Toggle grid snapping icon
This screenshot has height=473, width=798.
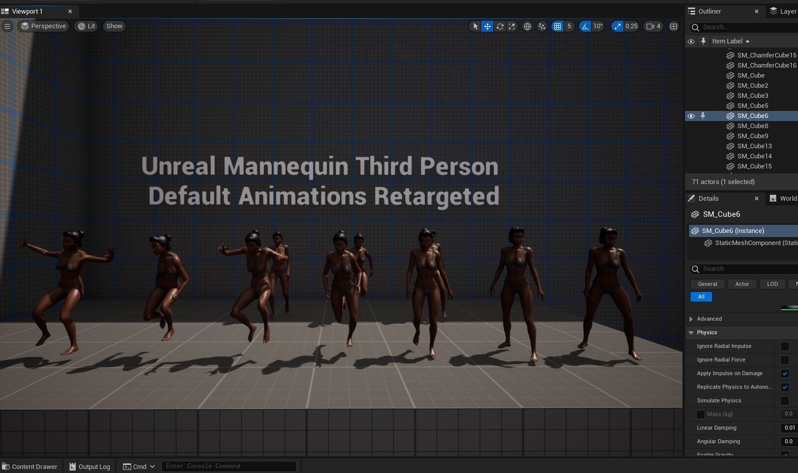point(557,26)
